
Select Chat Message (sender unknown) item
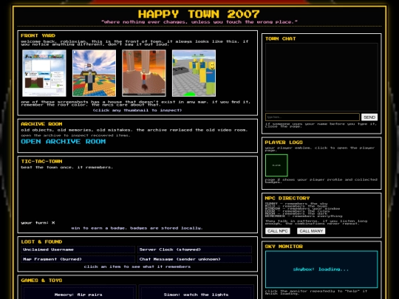[194, 259]
